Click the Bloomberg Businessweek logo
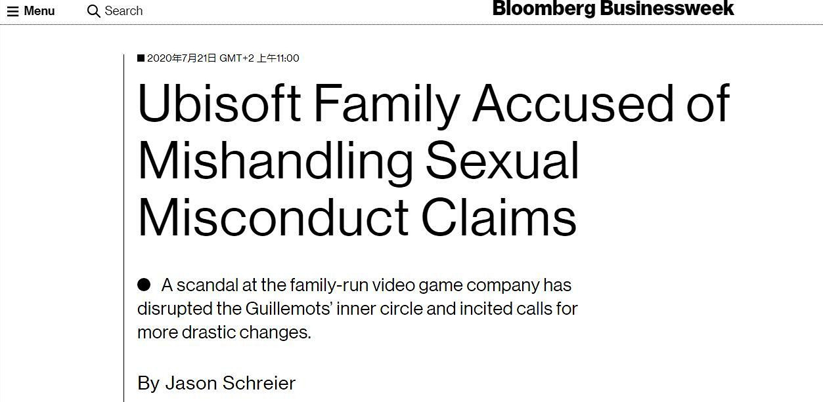This screenshot has width=823, height=402. pyautogui.click(x=613, y=9)
